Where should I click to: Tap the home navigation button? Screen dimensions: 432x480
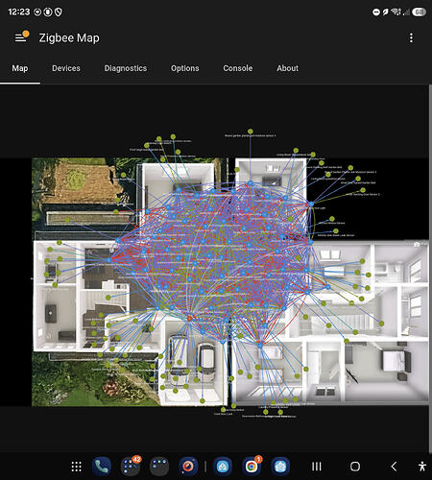[355, 467]
